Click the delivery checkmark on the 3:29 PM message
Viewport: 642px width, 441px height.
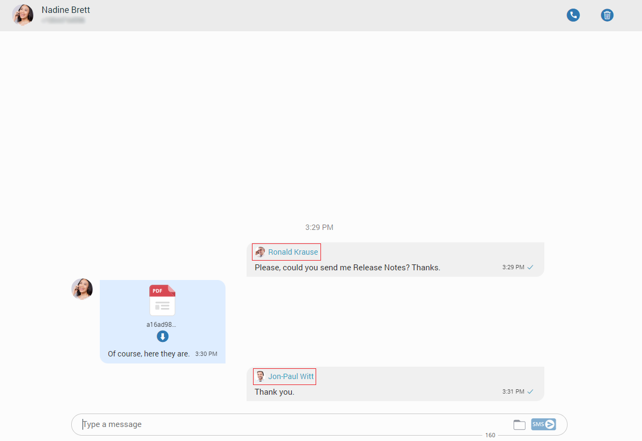click(530, 267)
